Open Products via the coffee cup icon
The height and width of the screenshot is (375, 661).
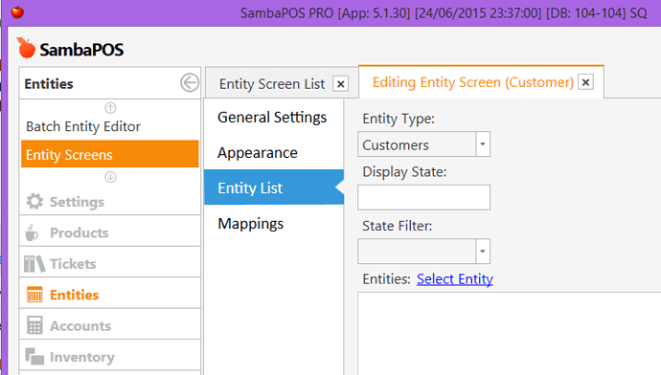pos(32,232)
